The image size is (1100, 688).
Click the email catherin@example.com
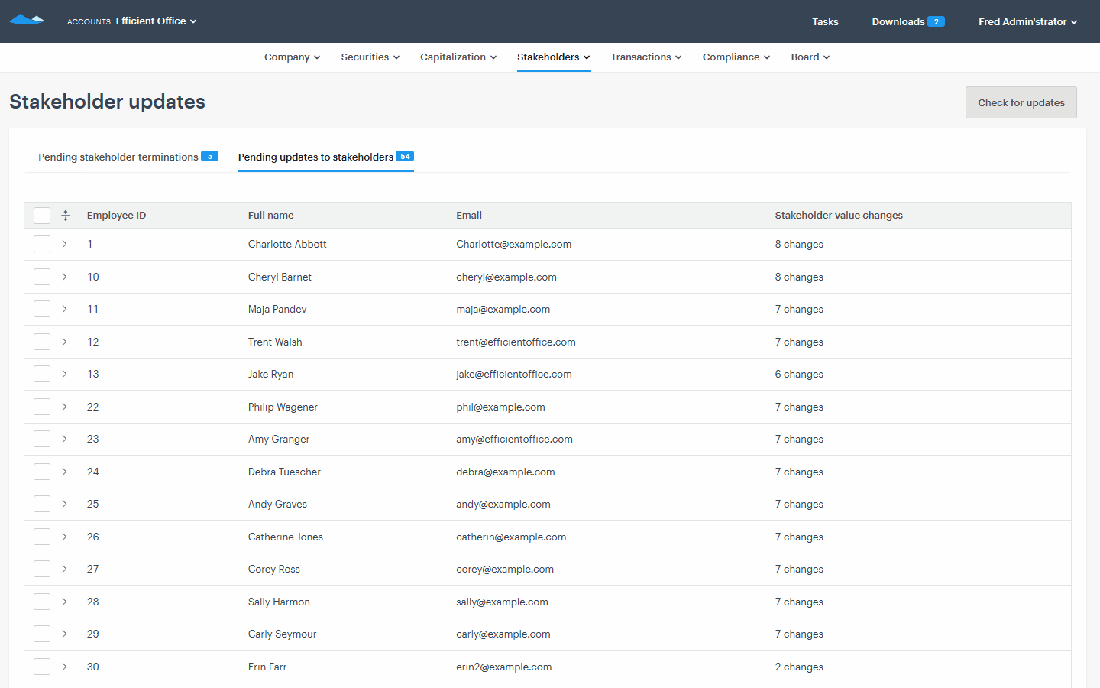(511, 537)
